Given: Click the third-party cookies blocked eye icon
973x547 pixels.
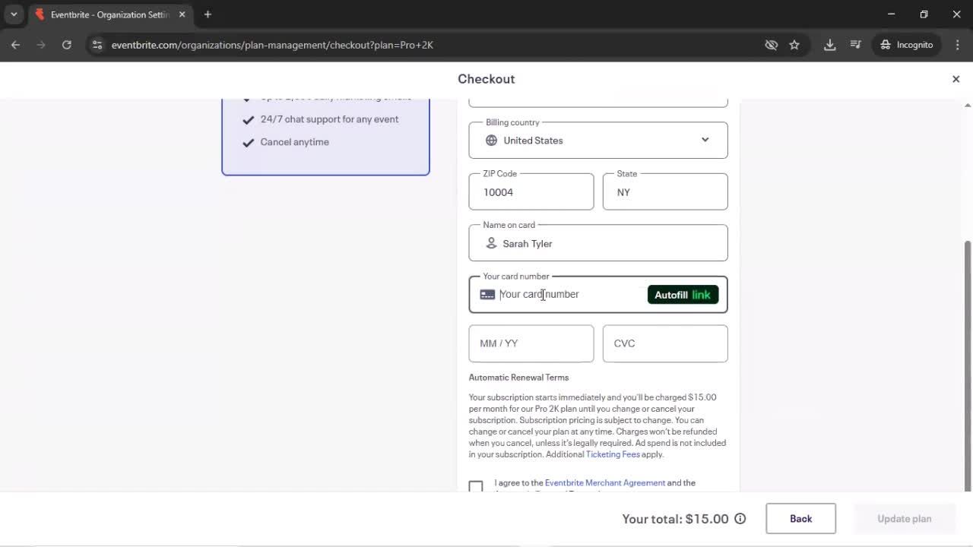Looking at the screenshot, I should (x=772, y=45).
